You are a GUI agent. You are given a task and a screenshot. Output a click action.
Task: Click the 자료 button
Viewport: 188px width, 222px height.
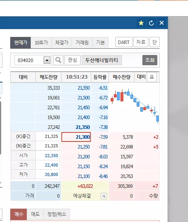[141, 42]
